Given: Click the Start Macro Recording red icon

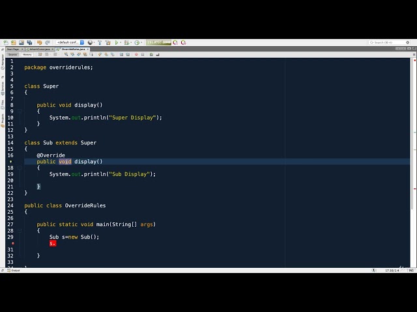Looking at the screenshot, I should coord(136,55).
